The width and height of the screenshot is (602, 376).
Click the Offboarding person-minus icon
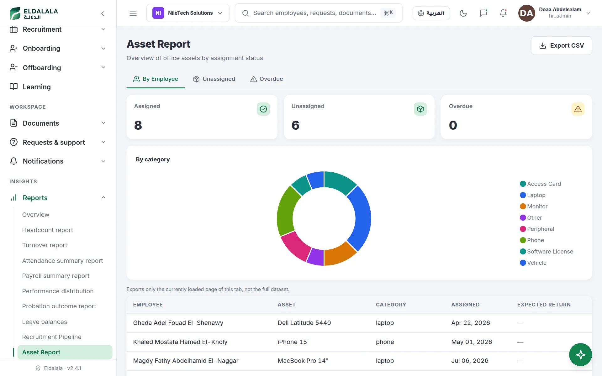point(13,67)
